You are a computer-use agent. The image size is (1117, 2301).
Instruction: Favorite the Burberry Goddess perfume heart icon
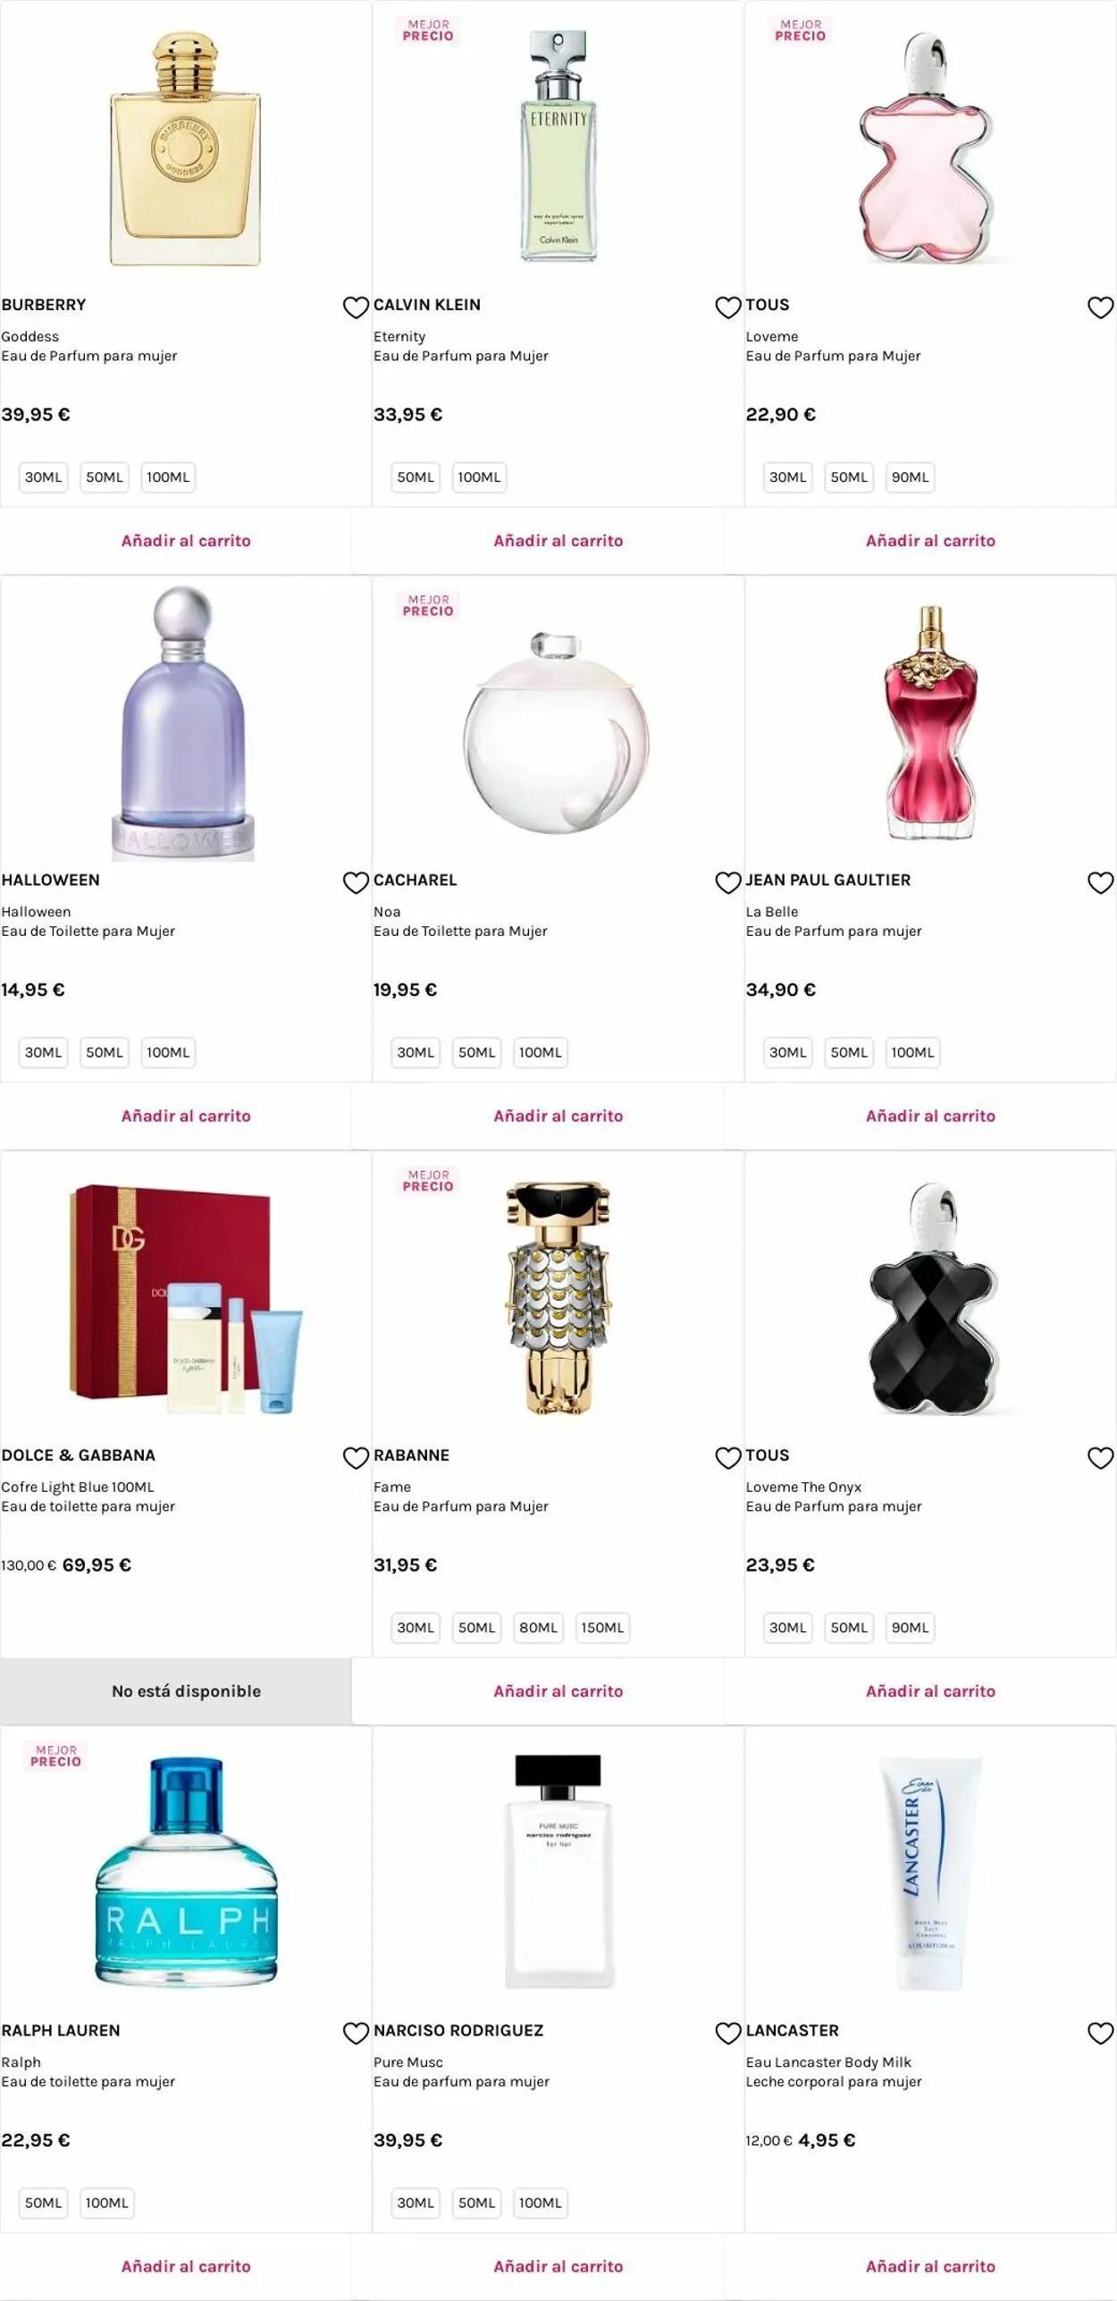(x=356, y=308)
